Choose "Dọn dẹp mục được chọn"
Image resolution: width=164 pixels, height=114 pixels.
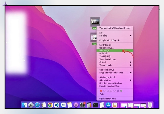pyautogui.click(x=115, y=83)
